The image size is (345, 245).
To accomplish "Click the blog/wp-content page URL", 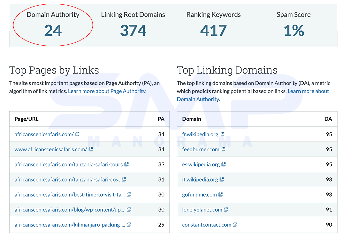I will [69, 210].
